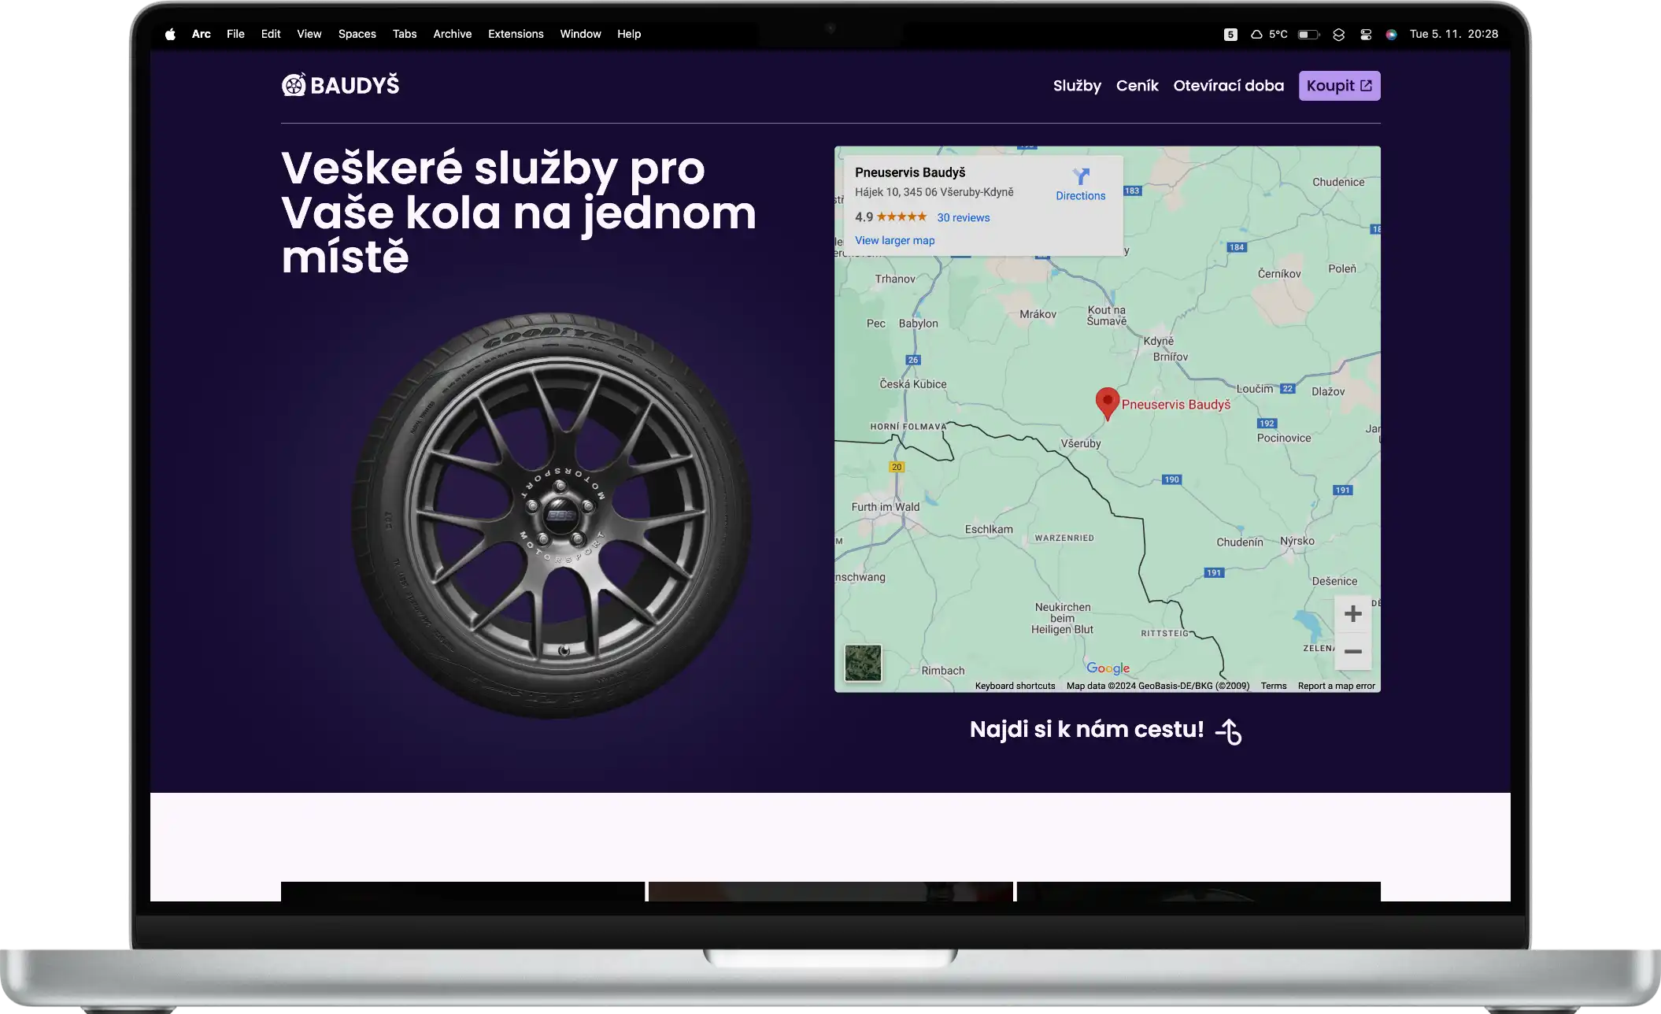1661x1014 pixels.
Task: Click the Directions arrow icon on map
Action: [x=1081, y=176]
